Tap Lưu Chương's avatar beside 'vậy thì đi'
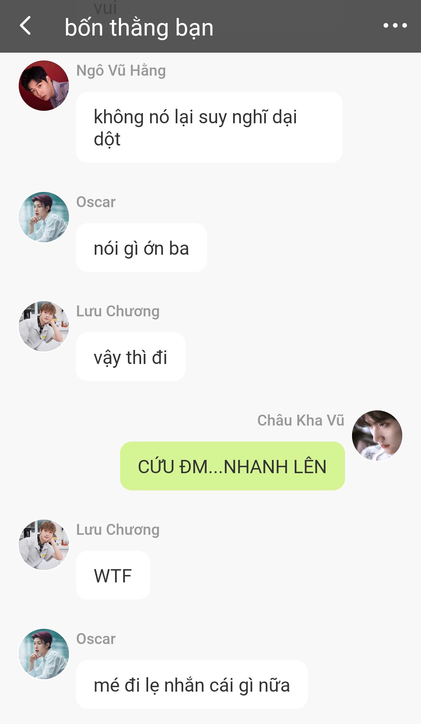The width and height of the screenshot is (421, 724). click(44, 326)
